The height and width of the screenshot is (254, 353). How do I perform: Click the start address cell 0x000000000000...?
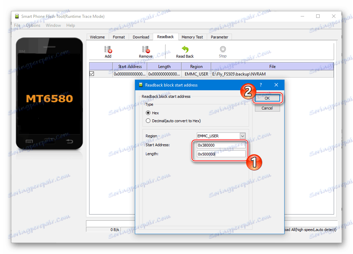point(130,74)
